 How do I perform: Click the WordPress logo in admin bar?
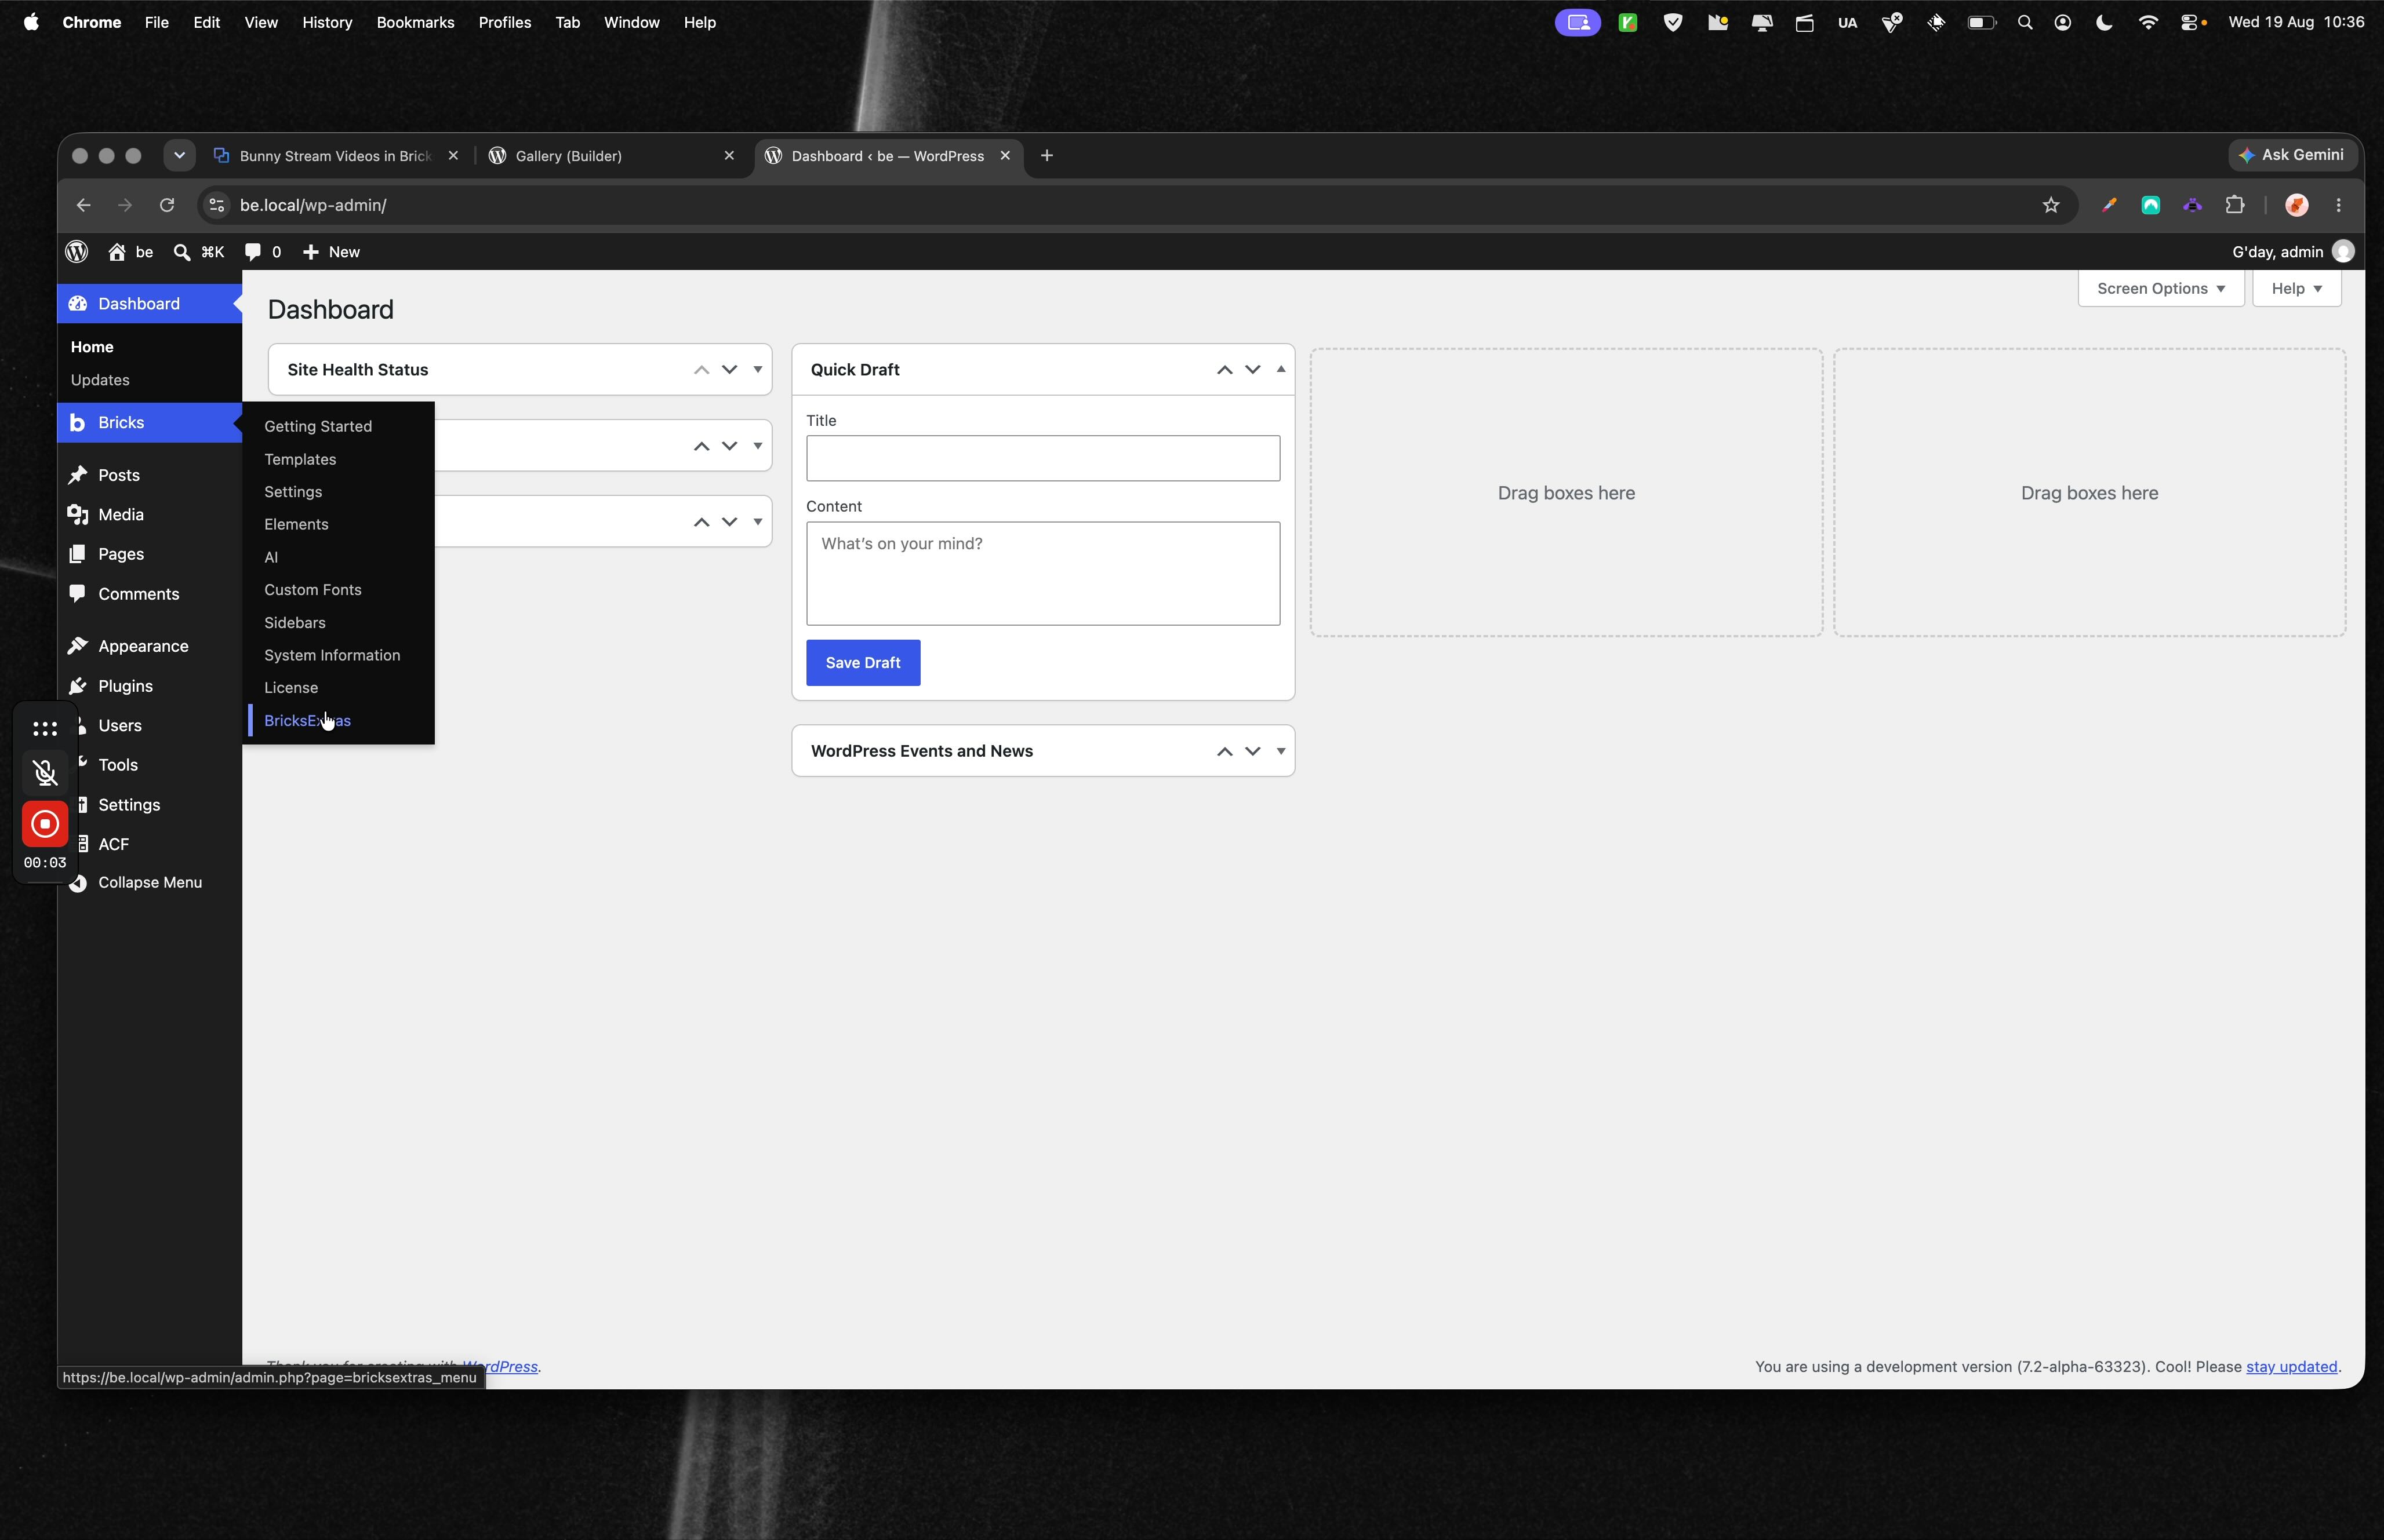[x=77, y=252]
